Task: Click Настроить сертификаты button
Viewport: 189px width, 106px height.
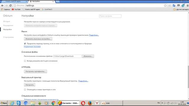Action: coord(35,71)
